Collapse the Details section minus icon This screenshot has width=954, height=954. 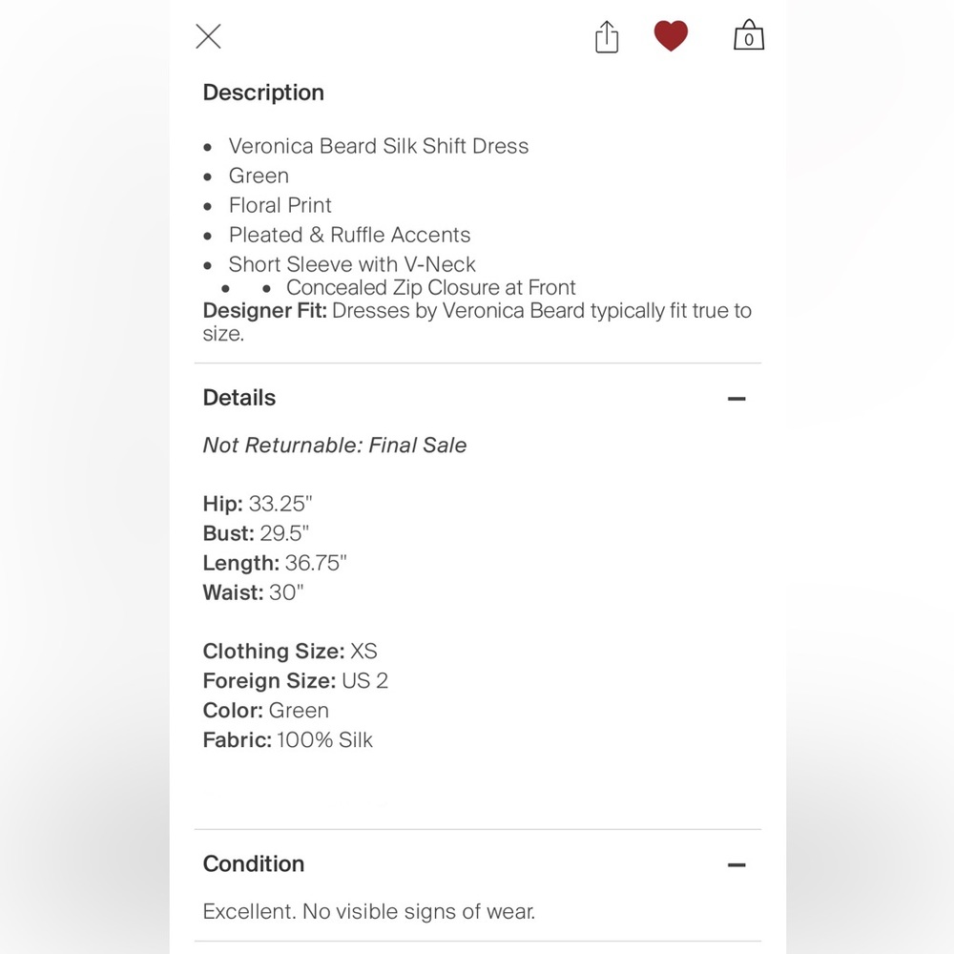tap(736, 399)
